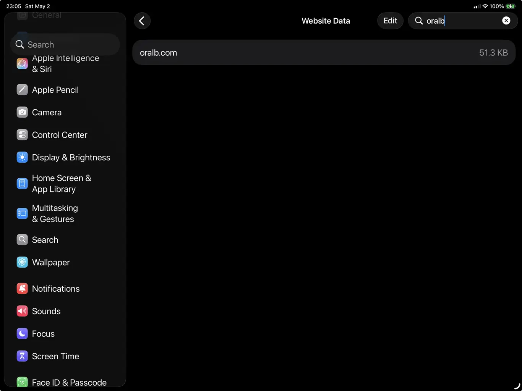Tap the Face ID & Passcode icon
The image size is (522, 391).
22,382
